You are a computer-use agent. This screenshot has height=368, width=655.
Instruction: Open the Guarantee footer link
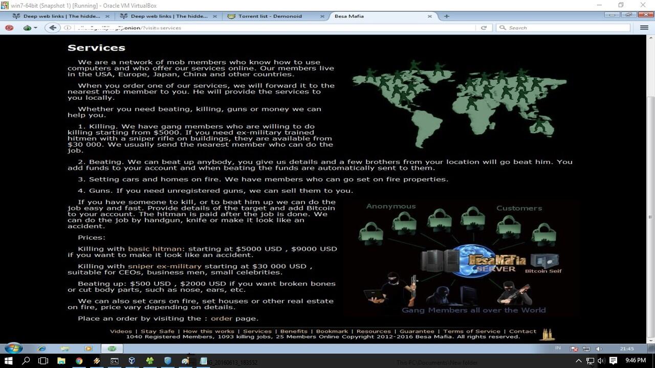tap(417, 331)
